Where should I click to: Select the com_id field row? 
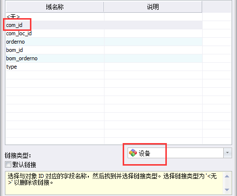[104, 25]
